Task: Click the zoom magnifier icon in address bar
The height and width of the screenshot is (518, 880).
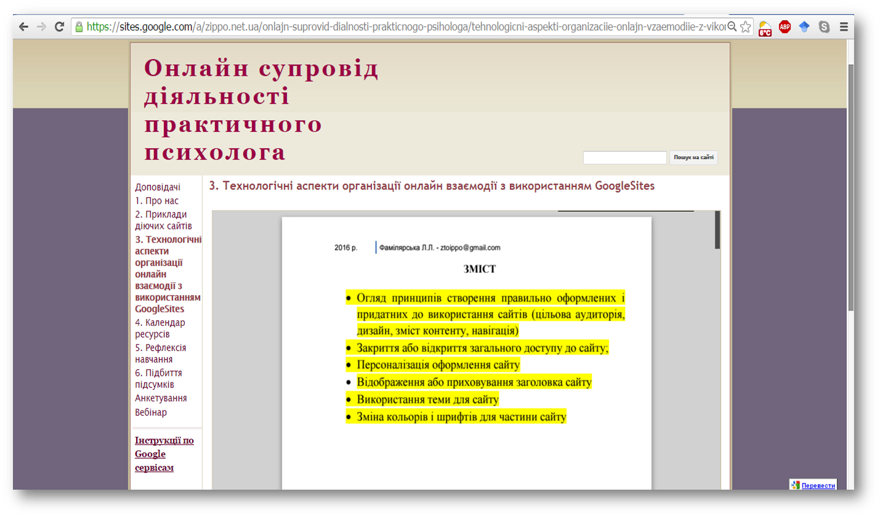Action: (732, 26)
